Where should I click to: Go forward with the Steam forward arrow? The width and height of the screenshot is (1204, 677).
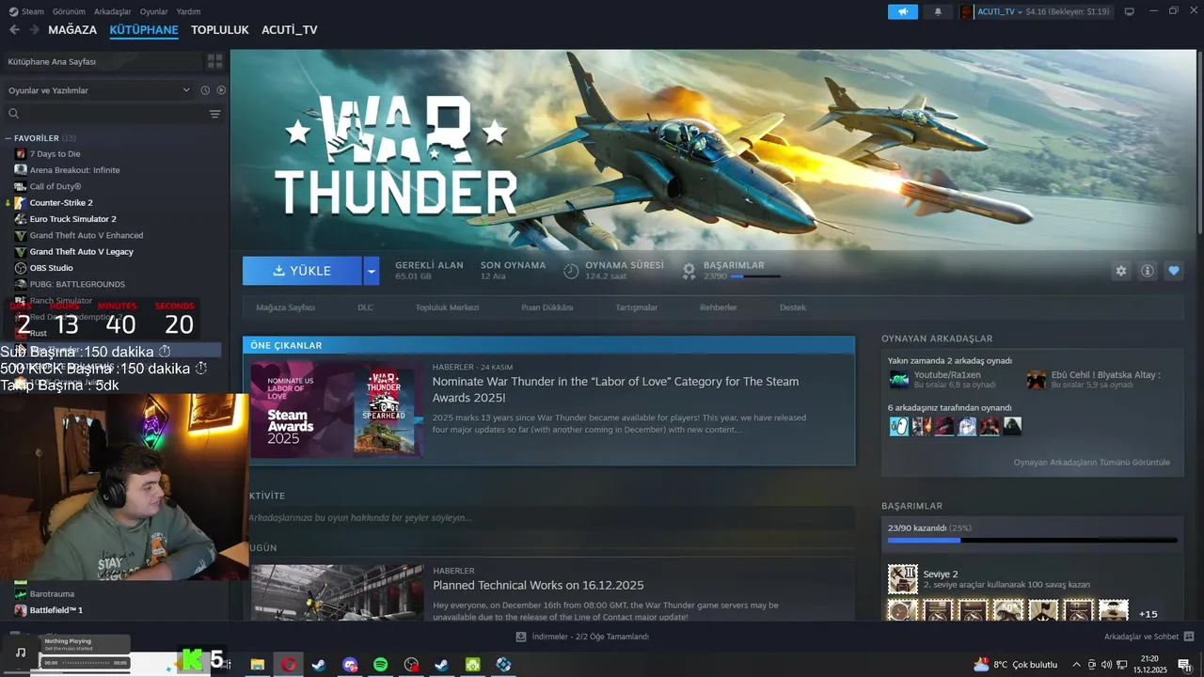pos(34,29)
